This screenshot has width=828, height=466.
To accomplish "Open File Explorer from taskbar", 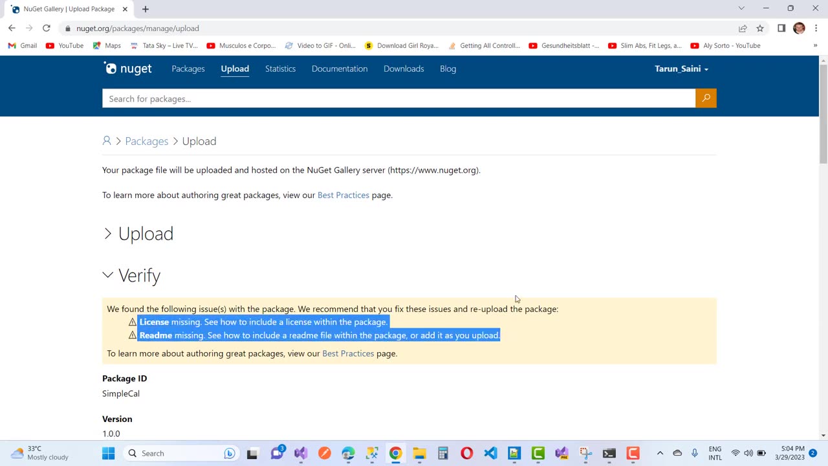I will [x=419, y=453].
